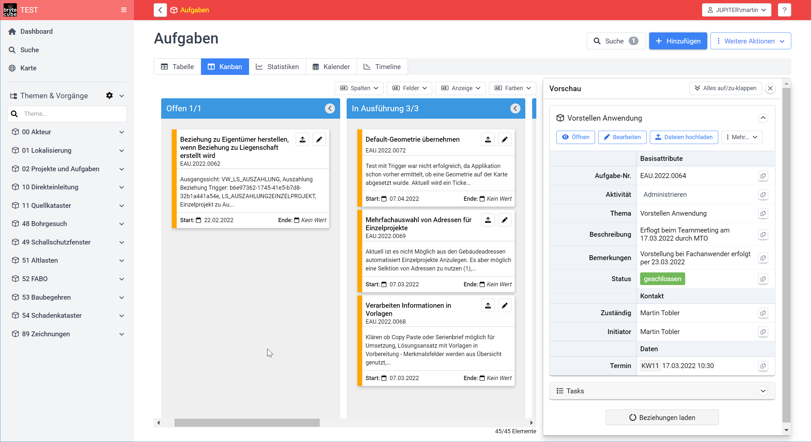811x442 pixels.
Task: Click the hamburger menu icon beside TEST
Action: point(124,10)
